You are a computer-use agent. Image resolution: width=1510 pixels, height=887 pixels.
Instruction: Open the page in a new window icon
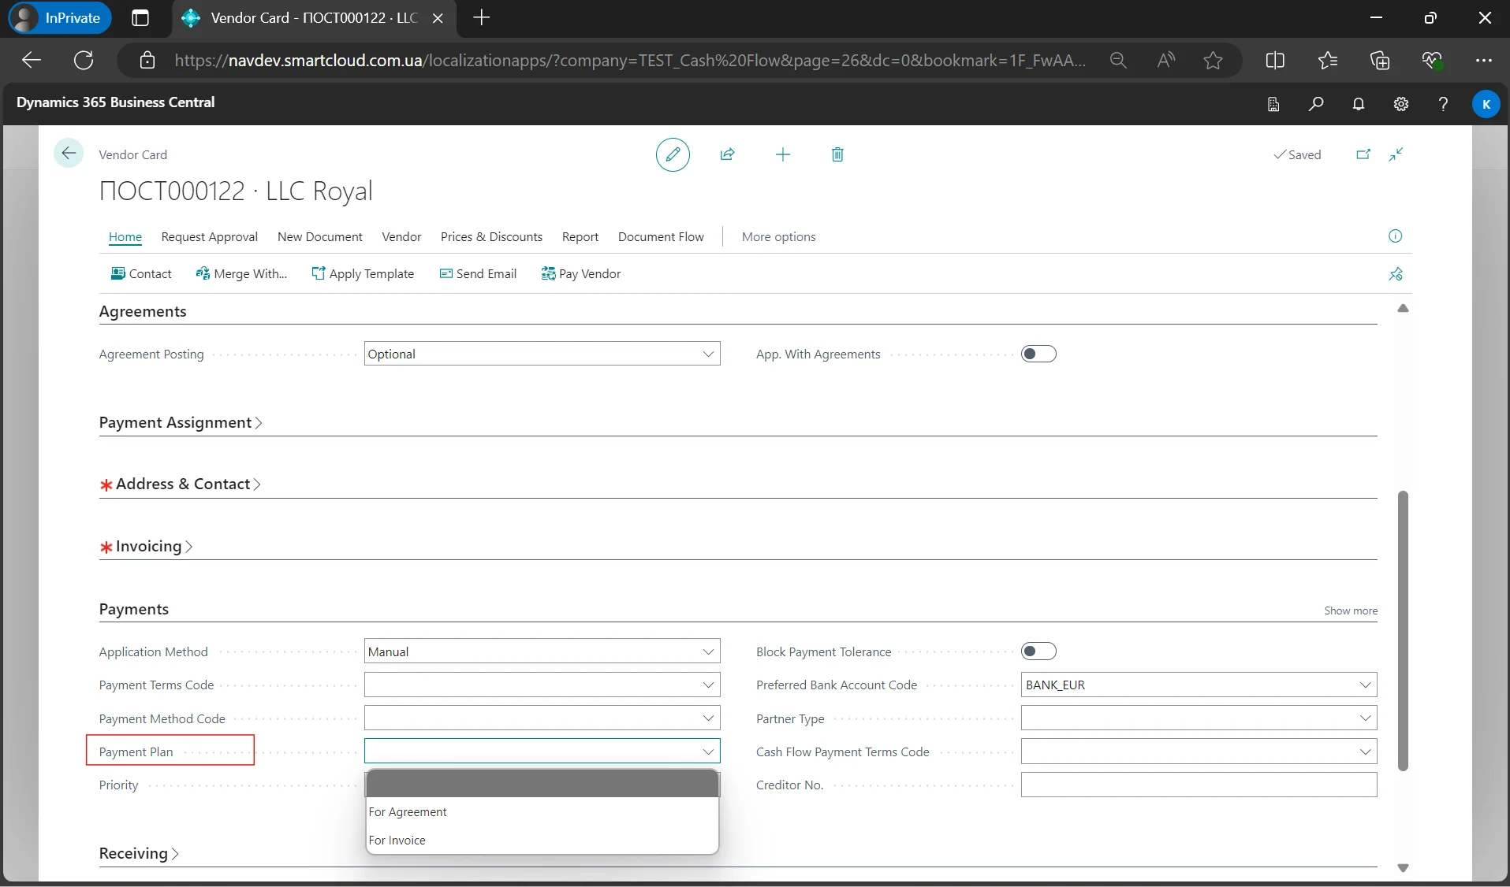1363,154
